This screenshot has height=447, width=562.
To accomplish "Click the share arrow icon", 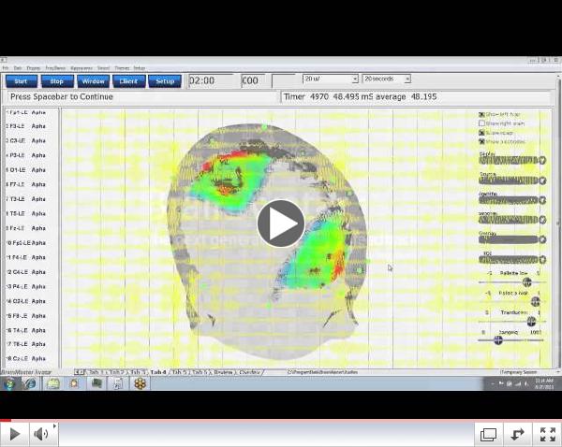I will (x=516, y=434).
